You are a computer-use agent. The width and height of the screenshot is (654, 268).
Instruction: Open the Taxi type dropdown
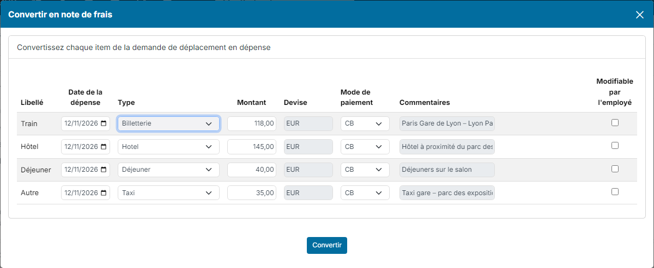pos(168,192)
